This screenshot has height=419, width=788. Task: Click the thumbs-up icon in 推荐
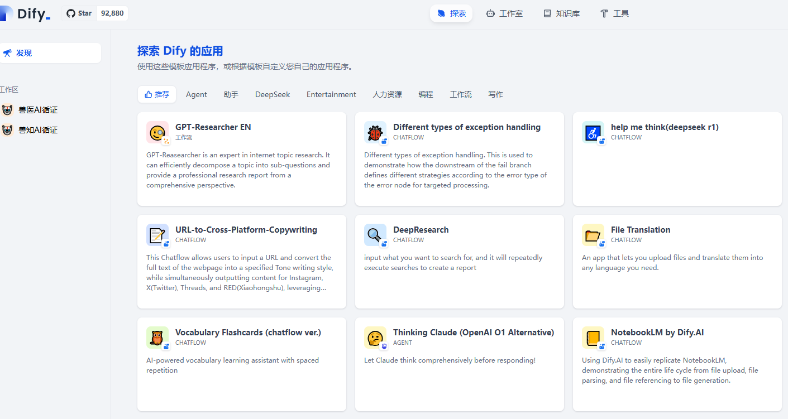pos(148,94)
